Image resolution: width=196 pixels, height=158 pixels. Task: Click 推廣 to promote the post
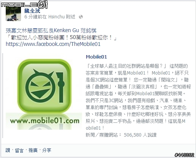pos(33,150)
